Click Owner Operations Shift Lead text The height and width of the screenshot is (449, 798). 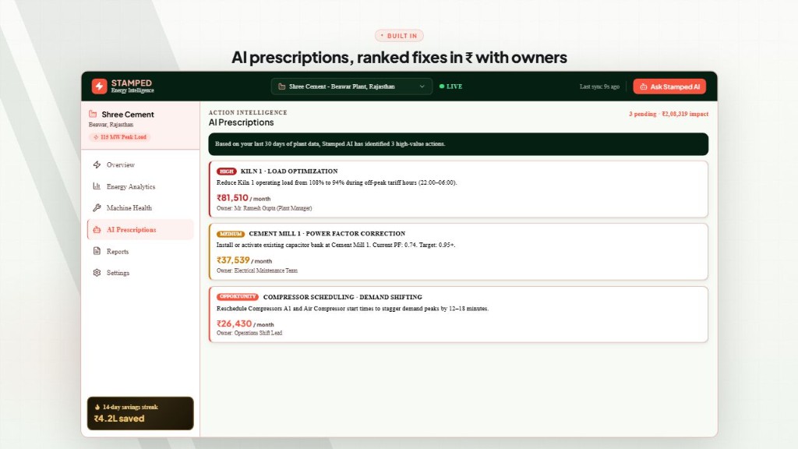(x=249, y=333)
